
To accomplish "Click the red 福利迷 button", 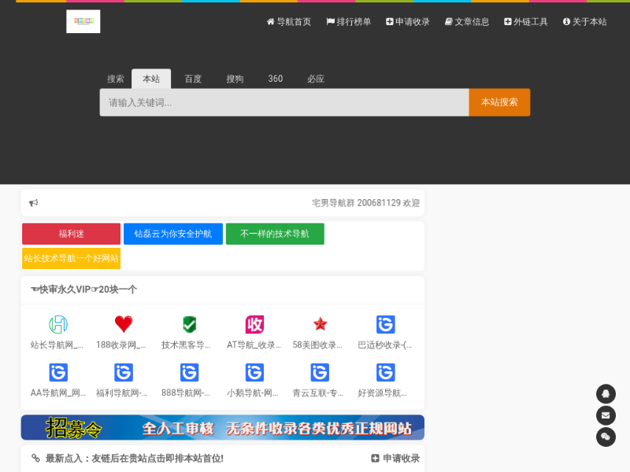I will 71,234.
